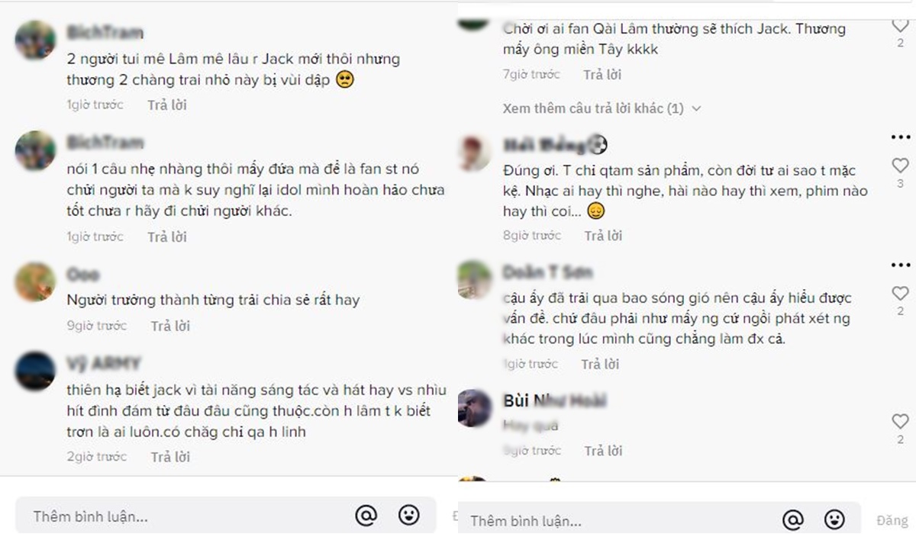Like the comment about fan Oài Lâm thích Jack

pos(901,24)
